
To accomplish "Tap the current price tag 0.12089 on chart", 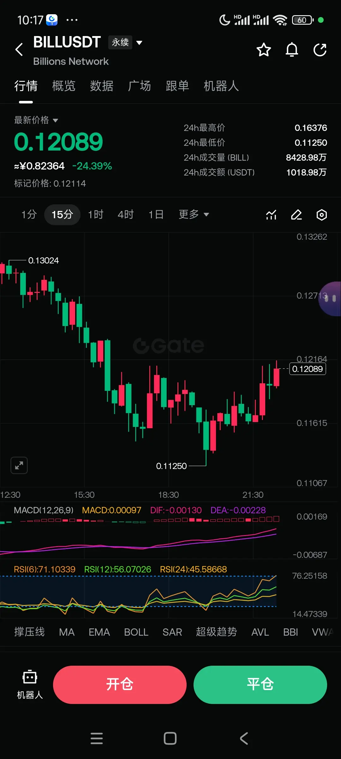I will click(x=308, y=369).
